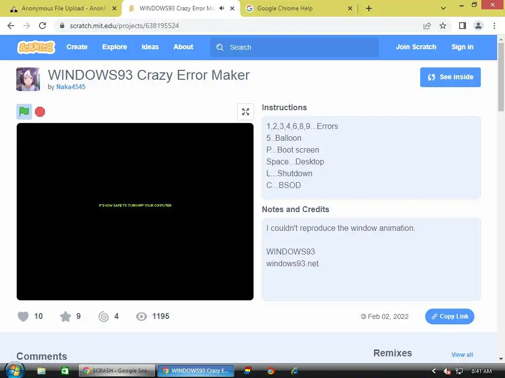
Task: Click the star favorite icon
Action: [x=66, y=316]
